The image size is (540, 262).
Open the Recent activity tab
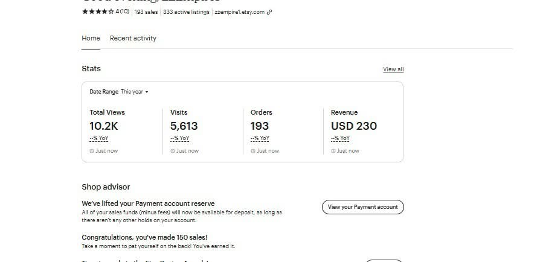[x=133, y=38]
